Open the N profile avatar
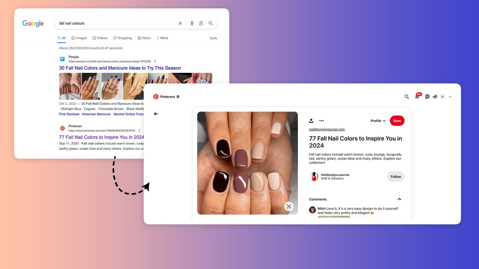Screen dimensions: 479x269 click(x=442, y=97)
